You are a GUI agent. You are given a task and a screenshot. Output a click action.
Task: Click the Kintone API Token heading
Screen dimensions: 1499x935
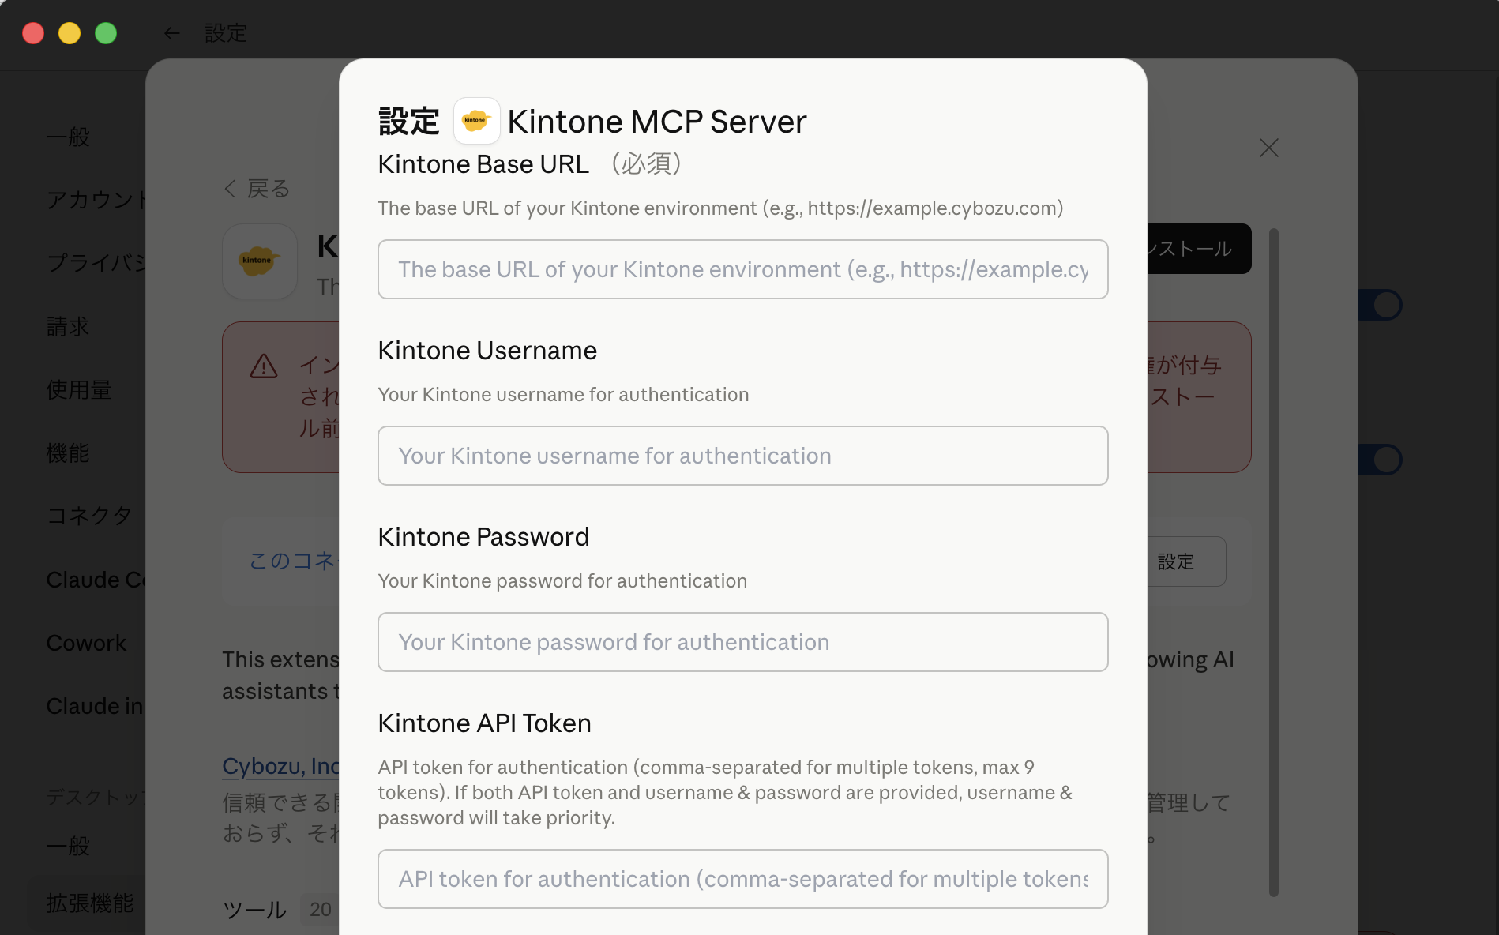(484, 723)
